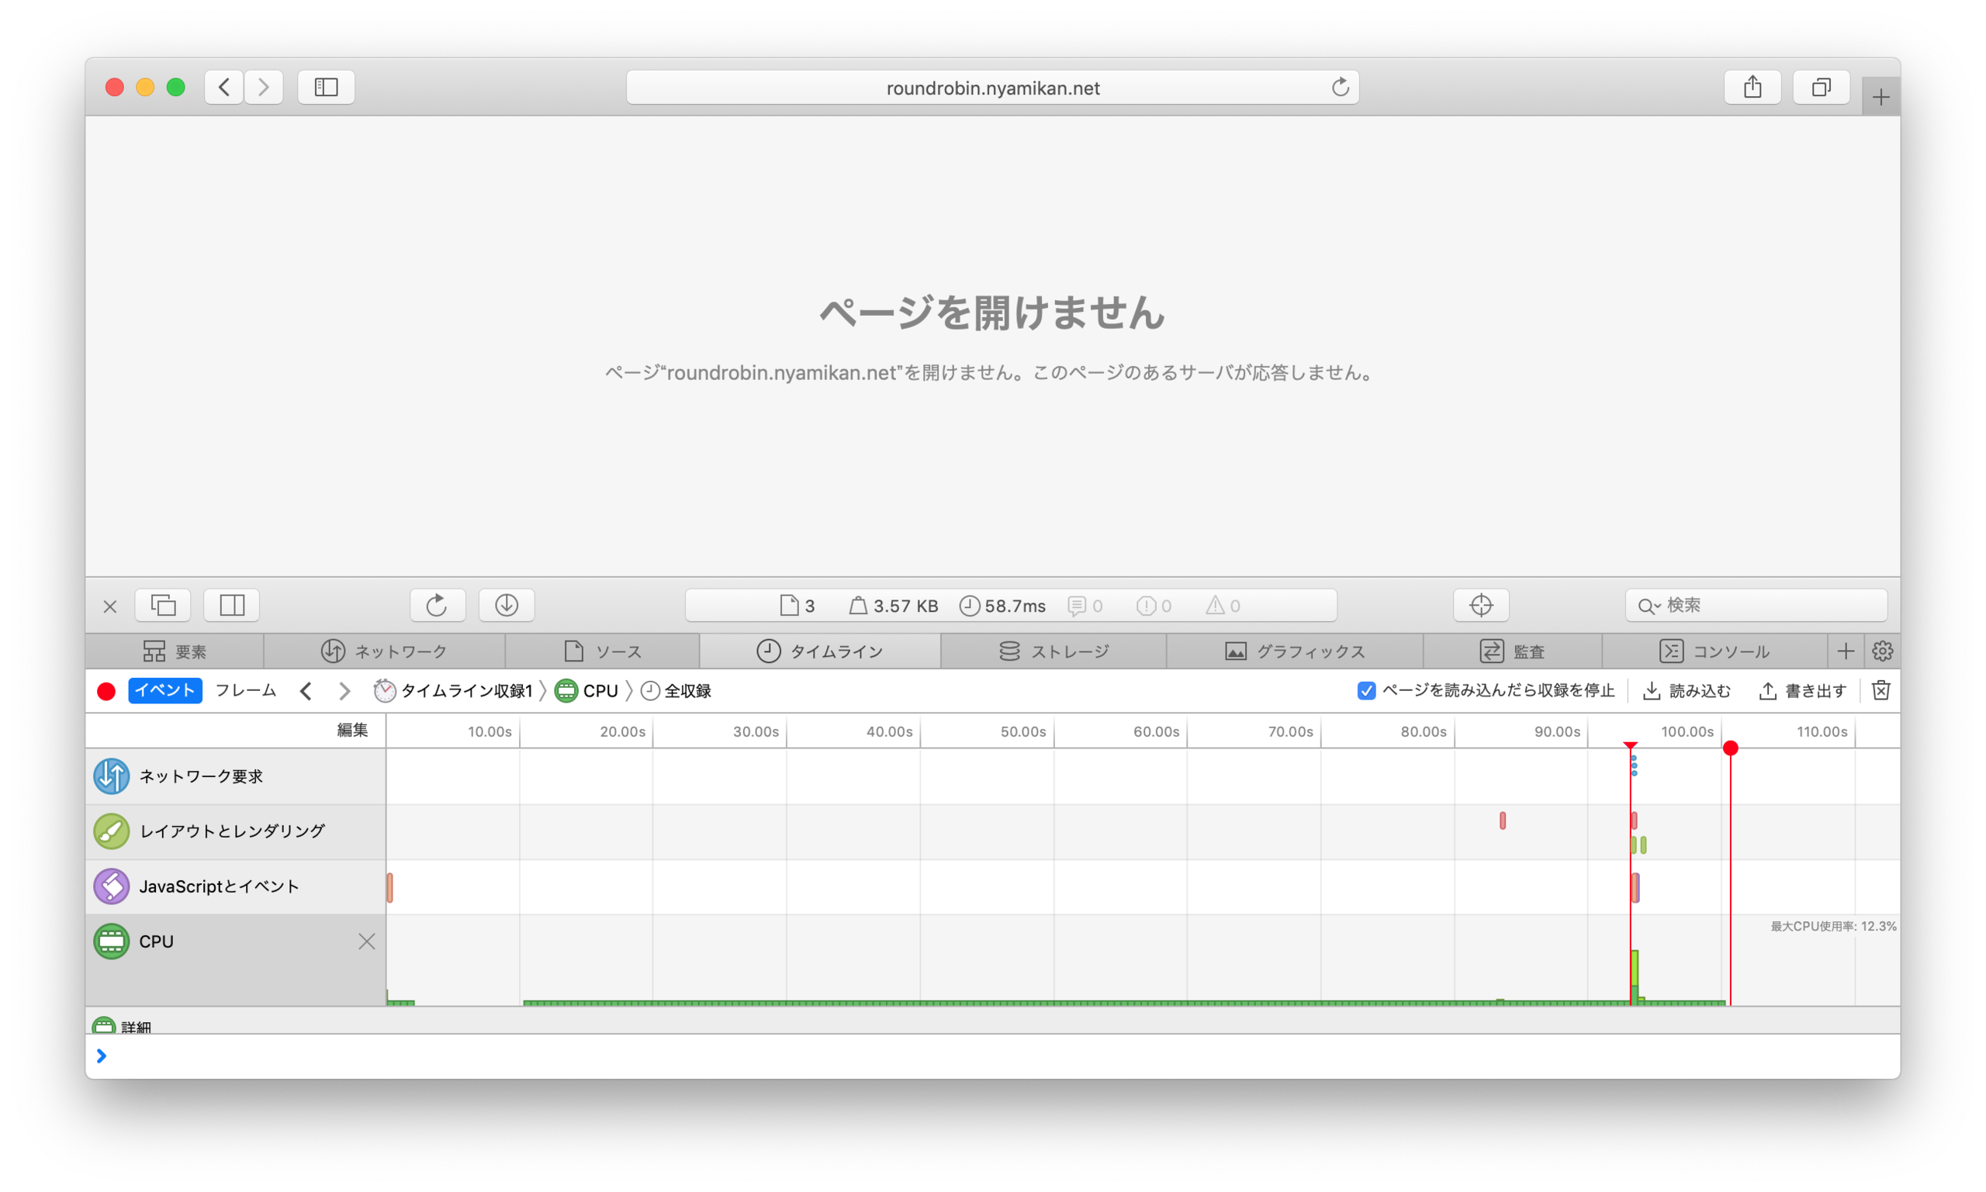Go forward with Safari forward arrow
The width and height of the screenshot is (1986, 1192).
264,87
